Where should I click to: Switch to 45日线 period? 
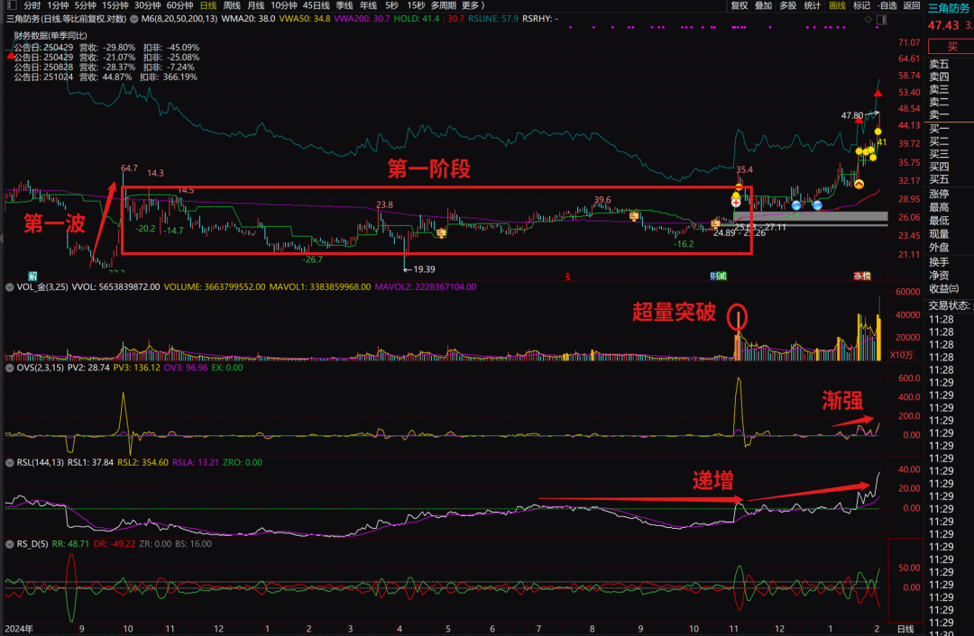[x=317, y=5]
